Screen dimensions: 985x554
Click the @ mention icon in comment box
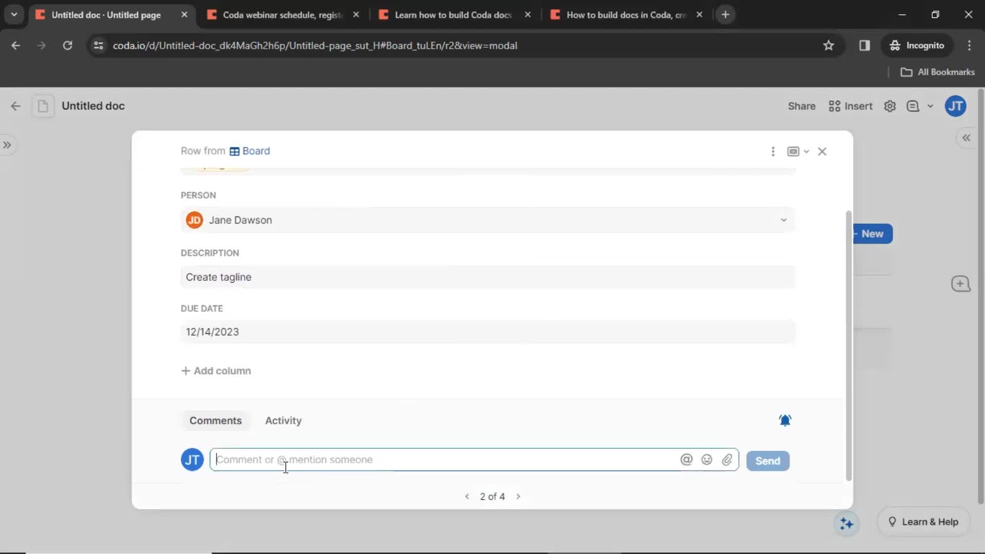coord(686,459)
